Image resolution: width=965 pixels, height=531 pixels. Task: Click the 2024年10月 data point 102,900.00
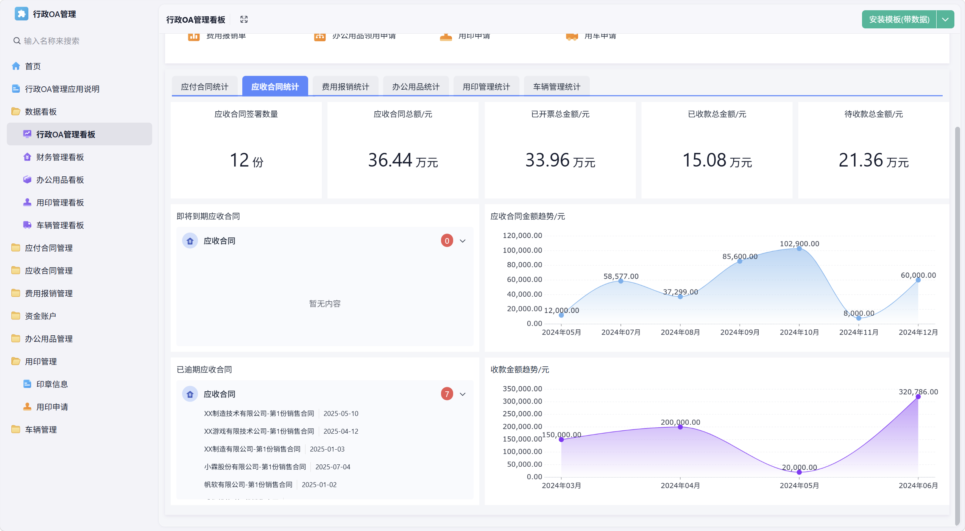coord(799,249)
